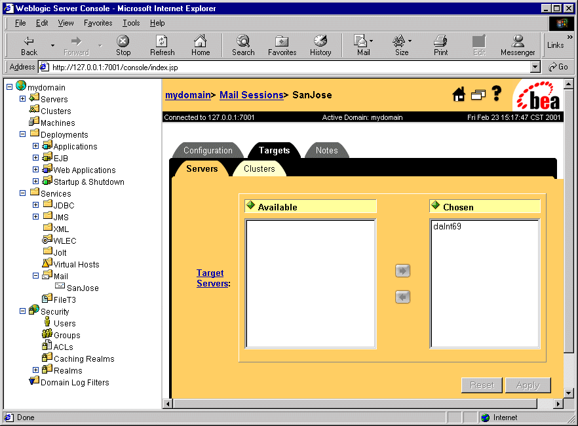
Task: Click the bea logo
Action: point(539,96)
